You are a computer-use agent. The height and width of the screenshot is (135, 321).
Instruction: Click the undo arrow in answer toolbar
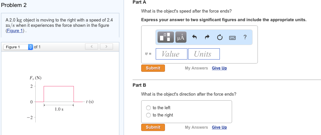(x=195, y=37)
